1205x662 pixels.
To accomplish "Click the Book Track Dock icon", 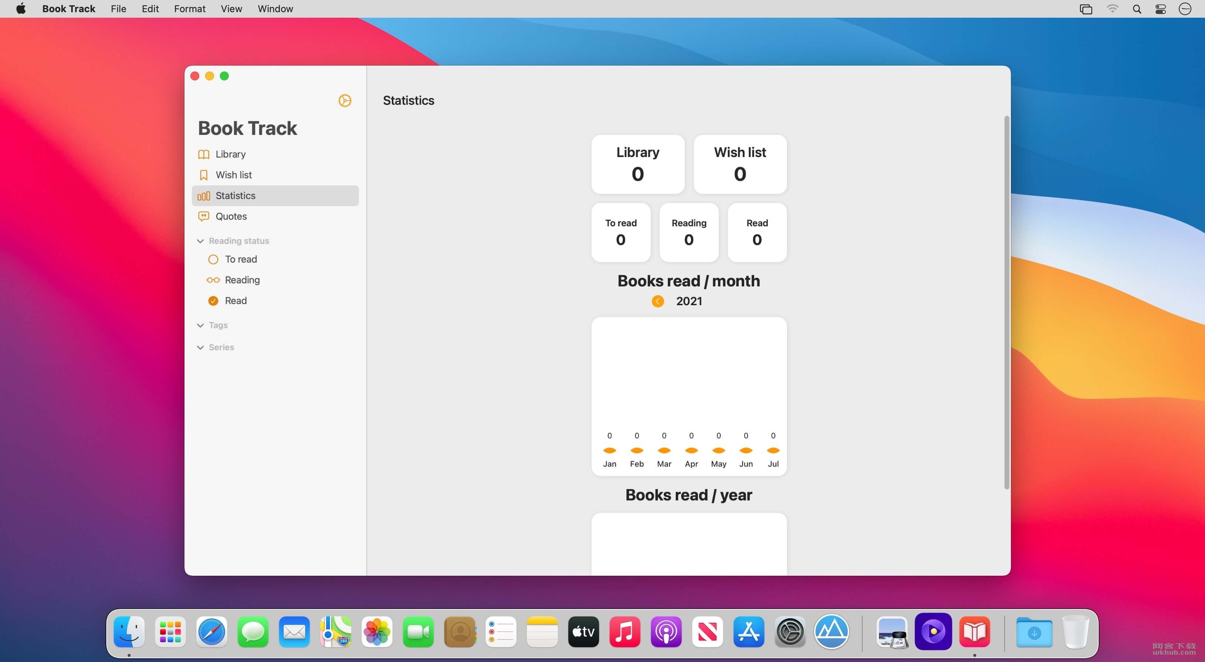I will point(975,632).
